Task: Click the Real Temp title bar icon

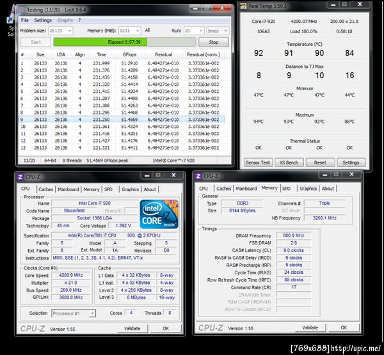Action: click(x=243, y=6)
